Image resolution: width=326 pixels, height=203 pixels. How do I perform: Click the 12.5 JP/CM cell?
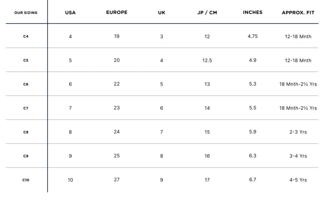click(207, 60)
